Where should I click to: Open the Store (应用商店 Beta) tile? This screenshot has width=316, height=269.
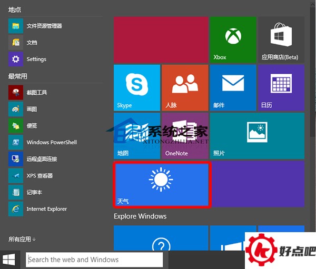click(x=281, y=39)
